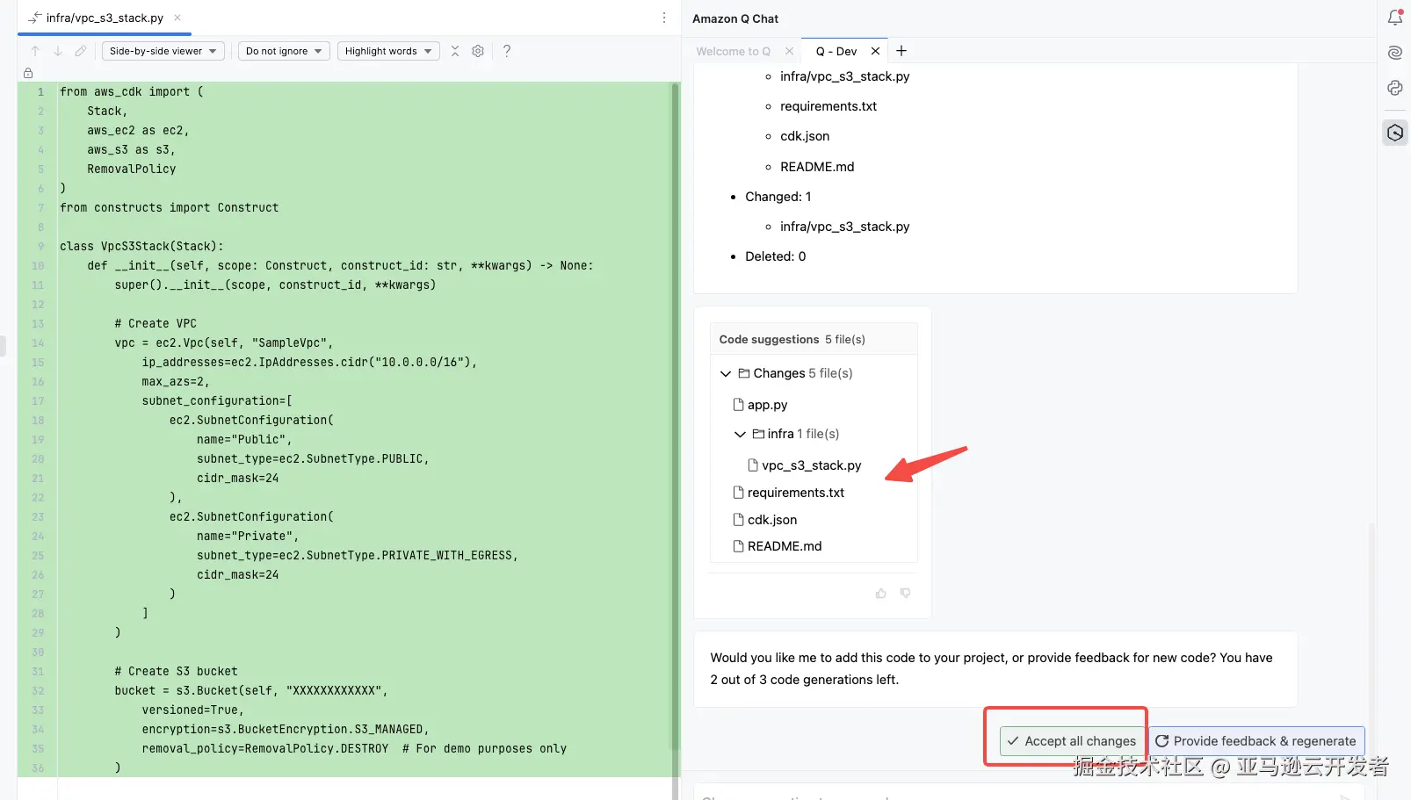Viewport: 1411px width, 800px height.
Task: Open app.py in code suggestions
Action: click(x=767, y=405)
